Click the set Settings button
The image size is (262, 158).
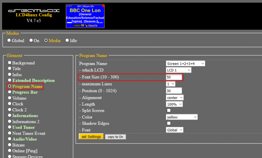click(91, 137)
